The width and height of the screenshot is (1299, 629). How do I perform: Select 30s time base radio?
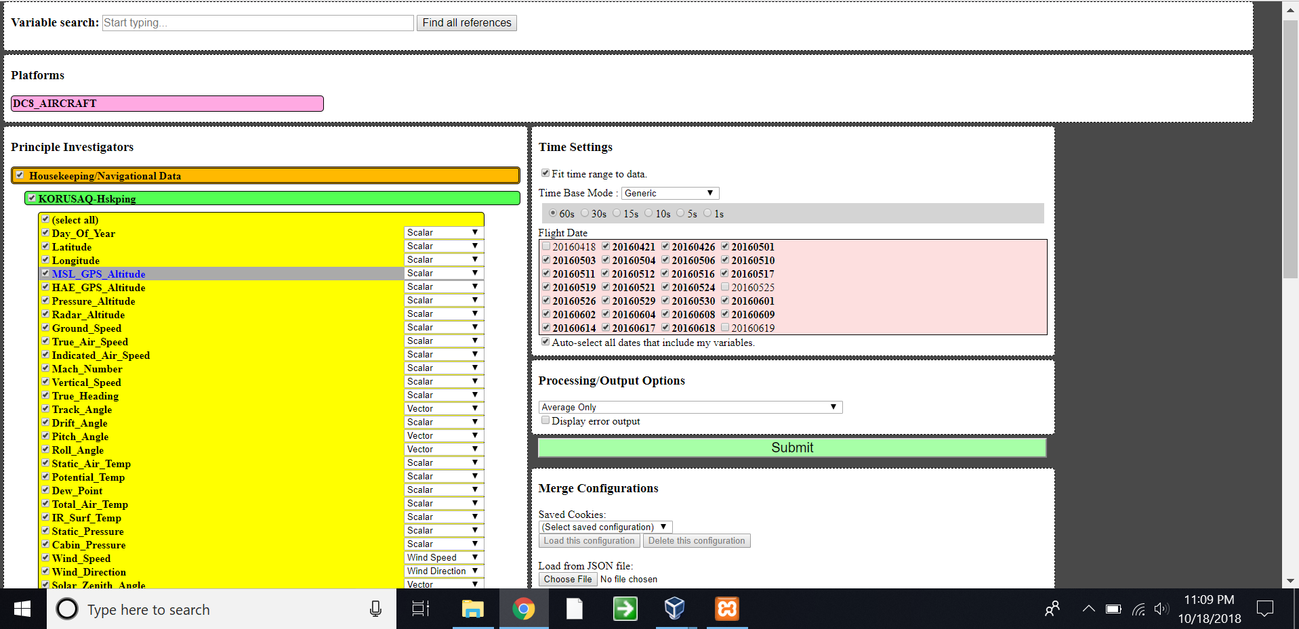[x=585, y=213]
